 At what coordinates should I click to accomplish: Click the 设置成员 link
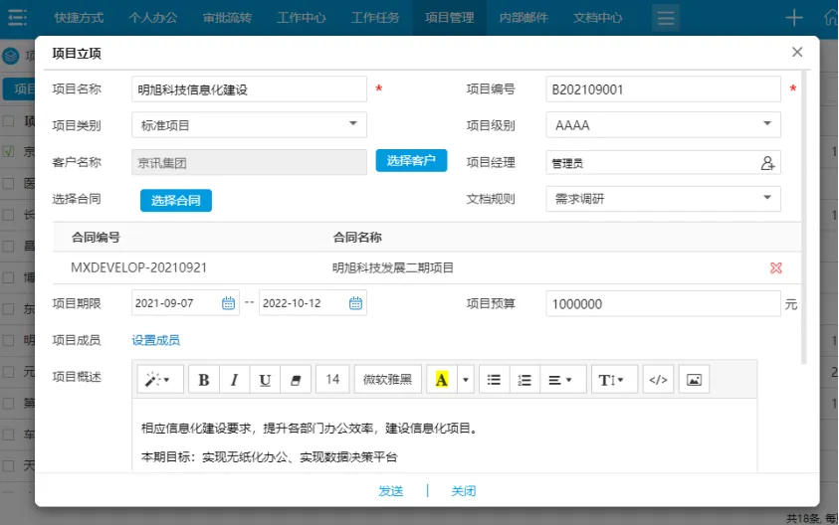point(156,340)
